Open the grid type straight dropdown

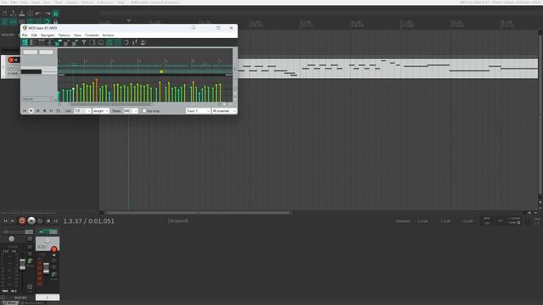click(x=101, y=111)
